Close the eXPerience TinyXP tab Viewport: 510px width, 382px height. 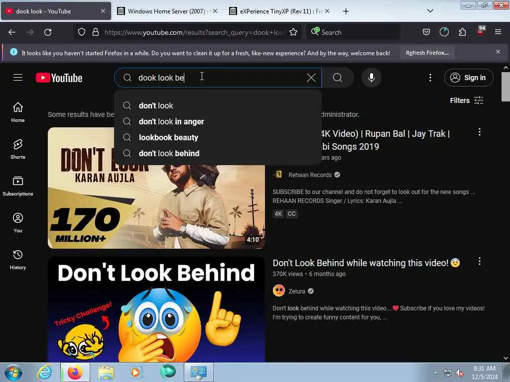pyautogui.click(x=327, y=11)
